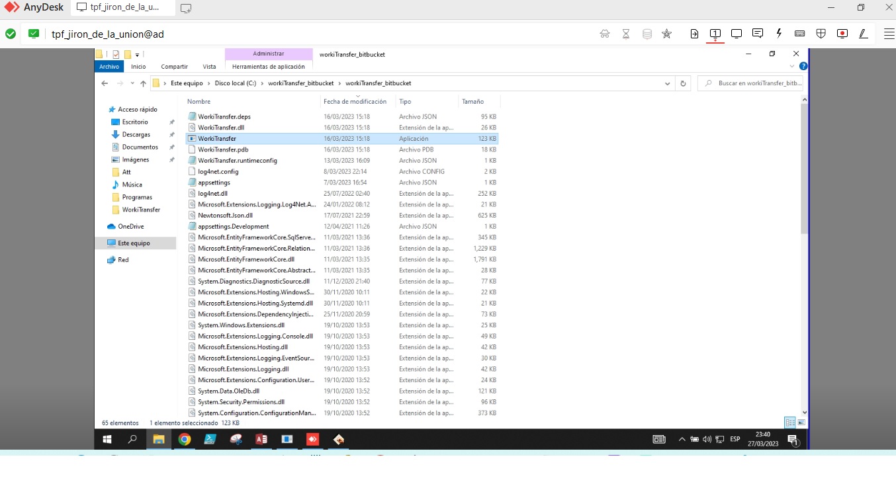Viewport: 896px width, 488px height.
Task: Open Google Chrome from remote taskbar
Action: pos(185,439)
